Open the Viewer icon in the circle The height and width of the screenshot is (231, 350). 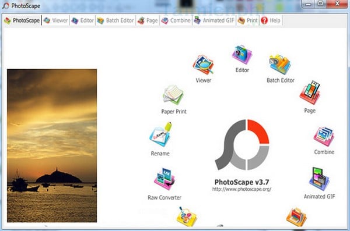click(203, 65)
